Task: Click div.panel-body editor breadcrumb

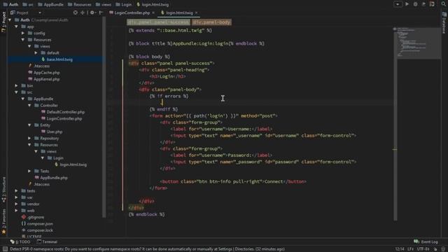Action: click(x=211, y=22)
